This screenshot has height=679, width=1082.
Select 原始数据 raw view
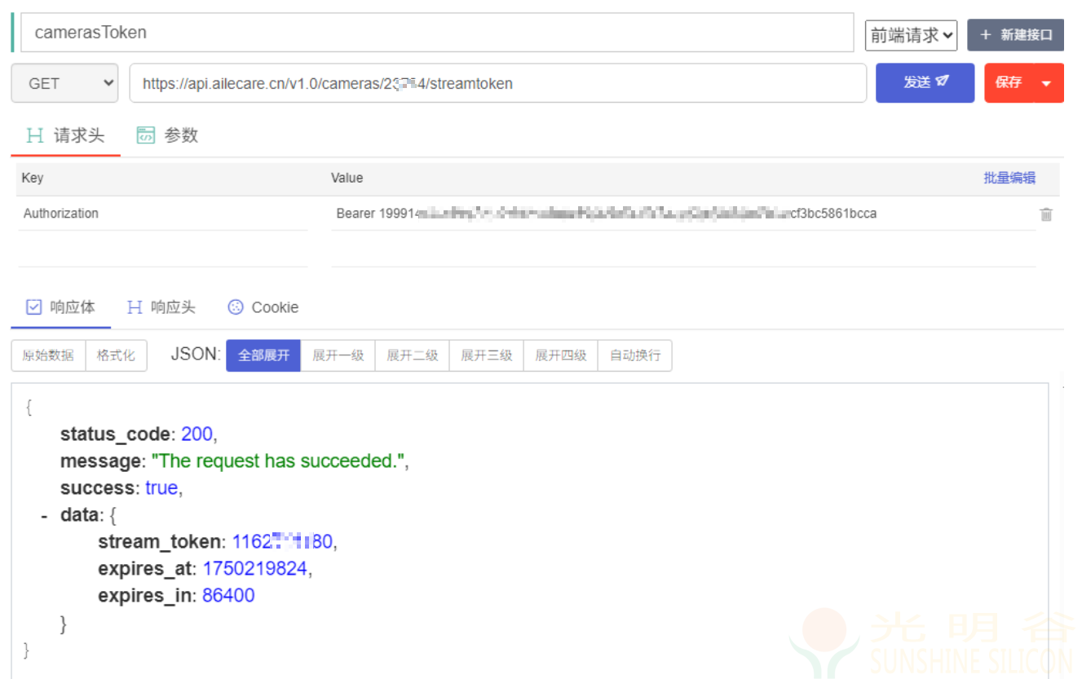pyautogui.click(x=48, y=355)
